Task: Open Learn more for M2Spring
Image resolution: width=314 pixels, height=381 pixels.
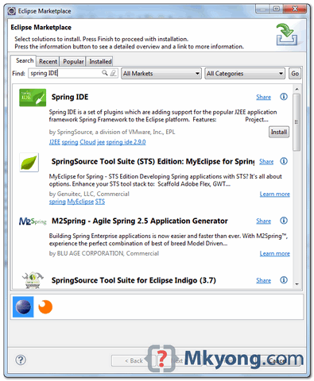Action: (274, 253)
